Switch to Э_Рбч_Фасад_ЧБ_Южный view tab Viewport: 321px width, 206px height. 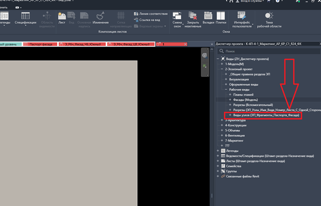pos(82,44)
